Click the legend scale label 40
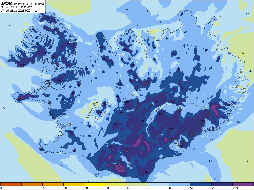This screenshot has width=254, height=190. [86, 188]
